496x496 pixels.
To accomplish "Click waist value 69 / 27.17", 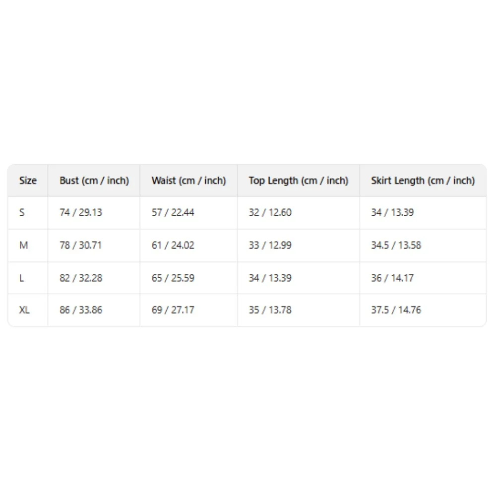I will pyautogui.click(x=173, y=310).
